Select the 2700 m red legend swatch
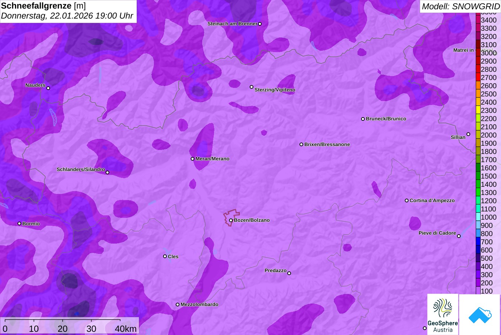Image resolution: width=501 pixels, height=335 pixels. (478, 77)
